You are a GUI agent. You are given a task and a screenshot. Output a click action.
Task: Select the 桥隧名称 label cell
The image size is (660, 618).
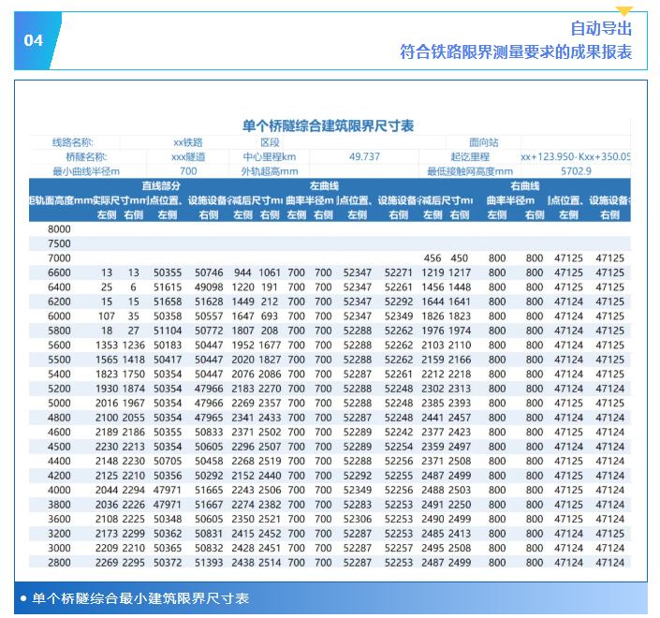click(x=86, y=157)
